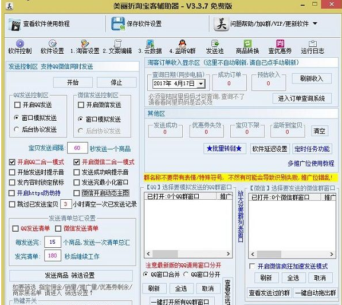Click 取消 under the WeChat group list
342x305 pixels.
coord(320,278)
